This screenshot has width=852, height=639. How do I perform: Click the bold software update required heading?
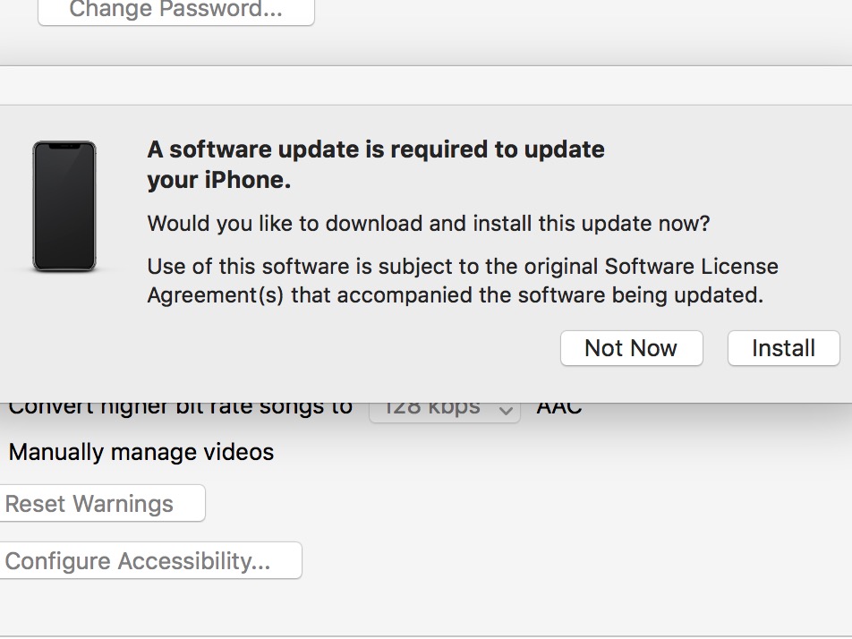376,164
